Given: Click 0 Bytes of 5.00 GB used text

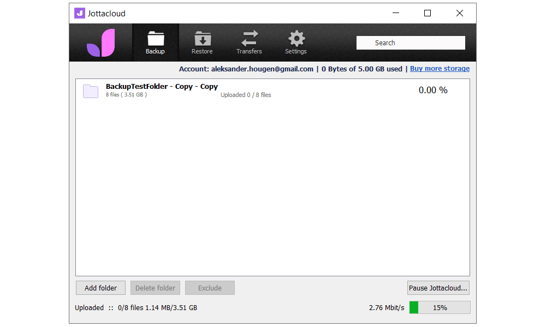Looking at the screenshot, I should coord(362,69).
